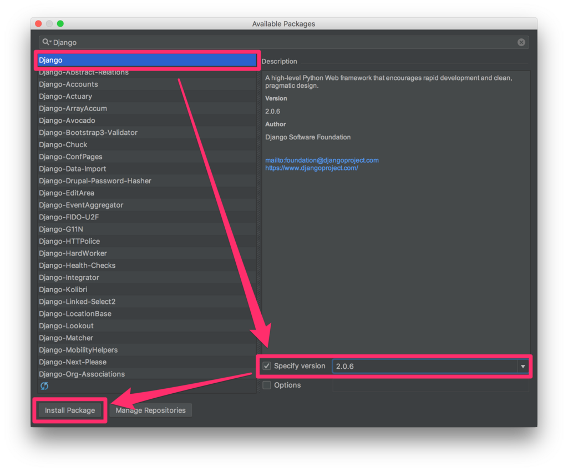Select Django-Avocado package
The width and height of the screenshot is (568, 471).
pyautogui.click(x=146, y=121)
